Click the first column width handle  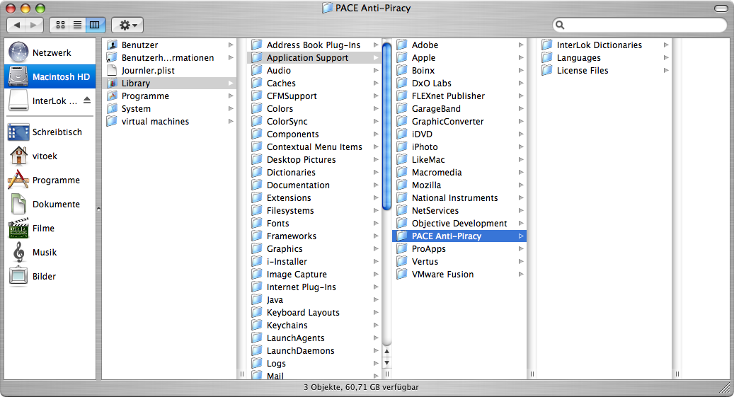tap(242, 374)
